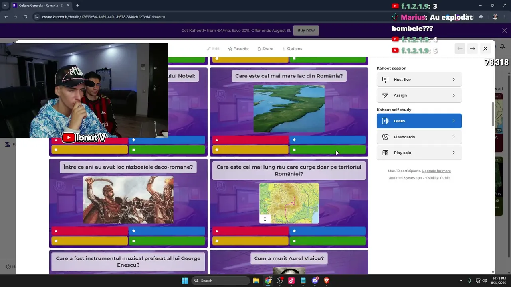Open a new browser tab
Viewport: 511px width, 287px height.
[77, 6]
